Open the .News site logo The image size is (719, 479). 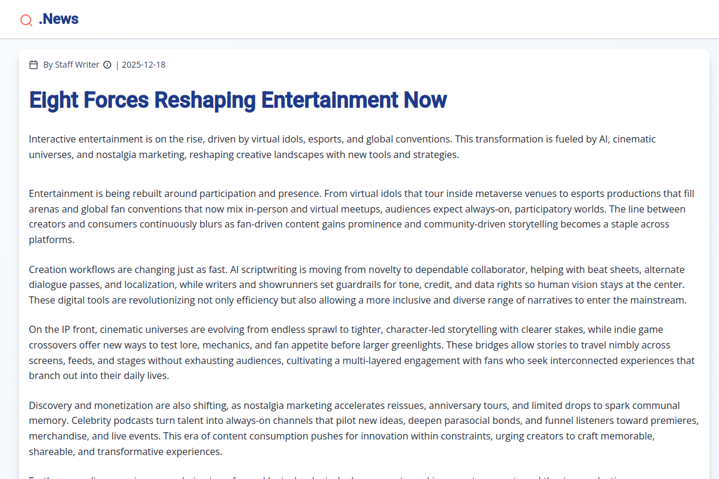[x=59, y=19]
